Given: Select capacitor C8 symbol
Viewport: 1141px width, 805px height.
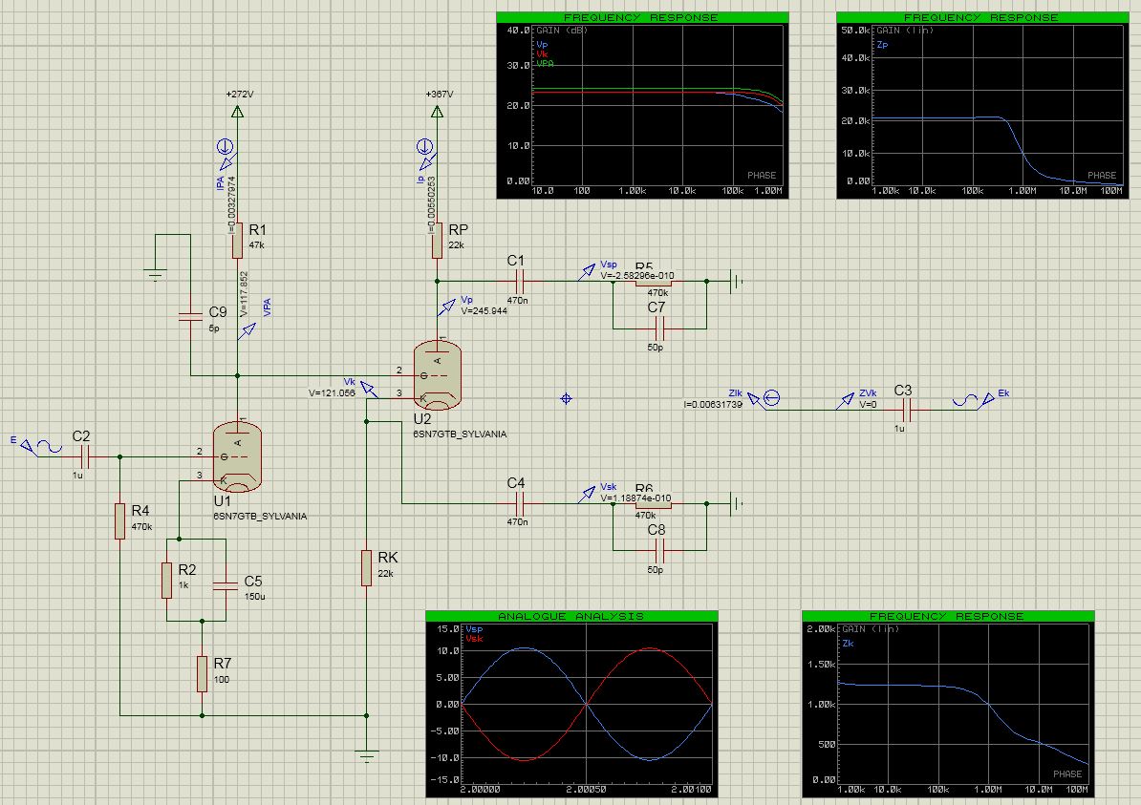Looking at the screenshot, I should [660, 550].
